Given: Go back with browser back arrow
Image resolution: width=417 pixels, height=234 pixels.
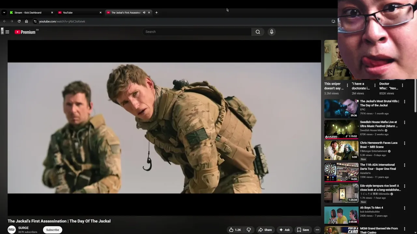Looking at the screenshot, I should click(5, 21).
